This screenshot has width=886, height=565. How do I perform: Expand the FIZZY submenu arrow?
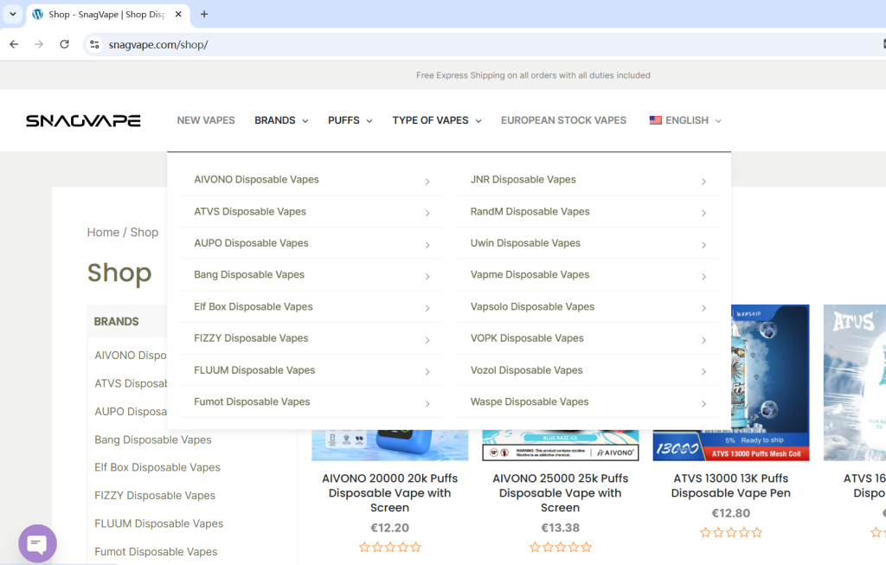[x=427, y=340]
